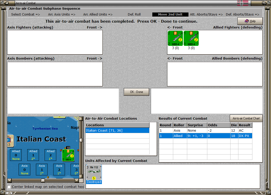Screen dimensions: 271x195
Task: Select the destroyed He 112 unit
Action: [94, 174]
